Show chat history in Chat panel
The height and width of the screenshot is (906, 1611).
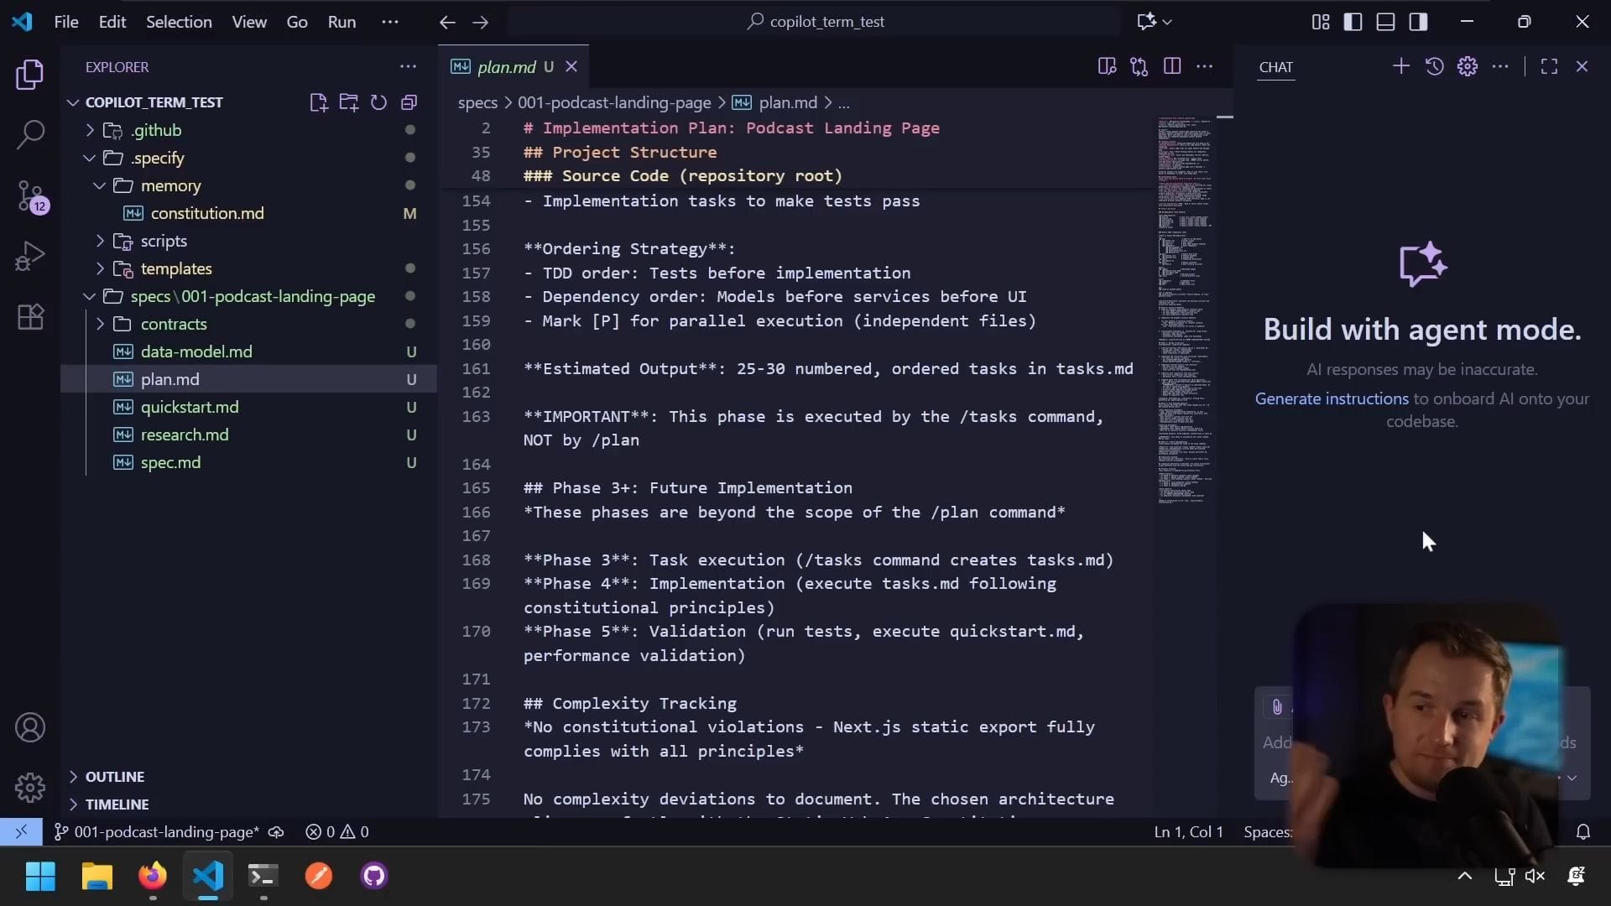pyautogui.click(x=1434, y=66)
